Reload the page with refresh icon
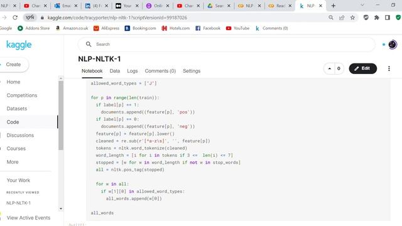Screen dimensions: 402x226 pyautogui.click(x=15, y=18)
